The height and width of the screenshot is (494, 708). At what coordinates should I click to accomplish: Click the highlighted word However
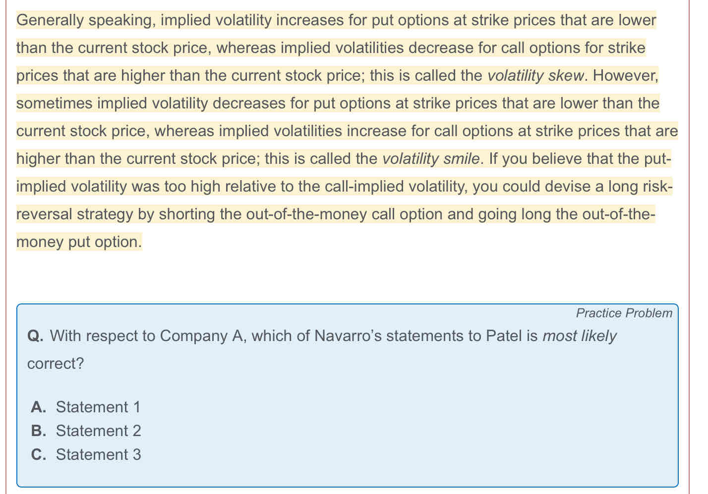click(x=626, y=76)
